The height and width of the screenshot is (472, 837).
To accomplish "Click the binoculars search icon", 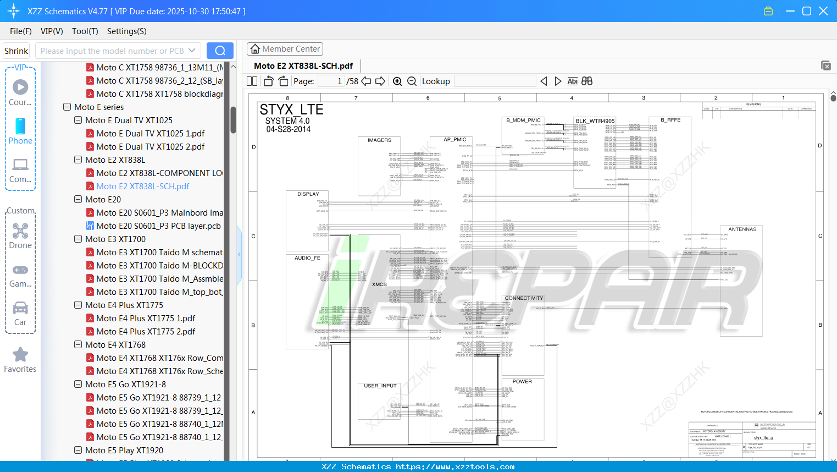I will [x=587, y=81].
